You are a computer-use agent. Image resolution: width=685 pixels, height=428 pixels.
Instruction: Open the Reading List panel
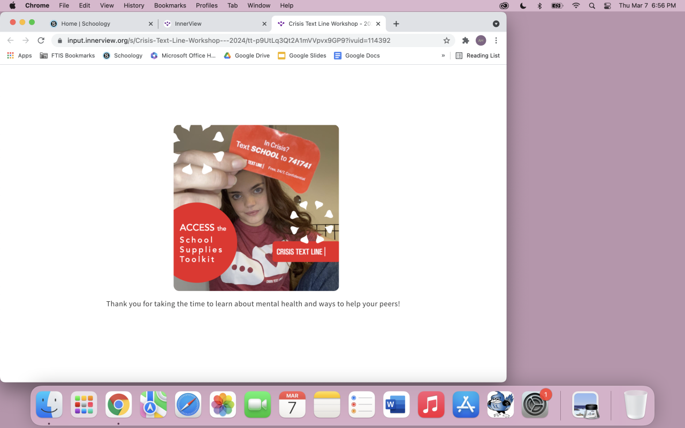tap(477, 56)
